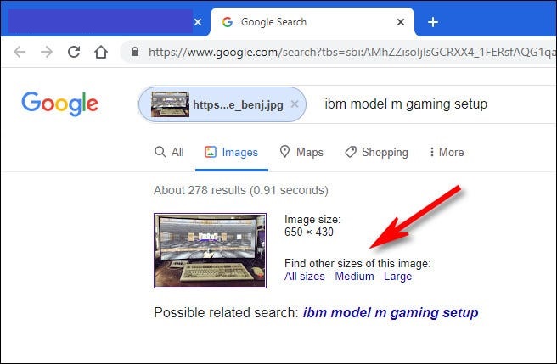Close the first blue tab
Image resolution: width=557 pixels, height=364 pixels.
198,22
